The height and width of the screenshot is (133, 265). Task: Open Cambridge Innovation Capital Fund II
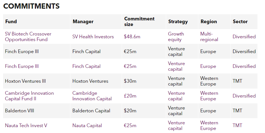[x=29, y=96]
